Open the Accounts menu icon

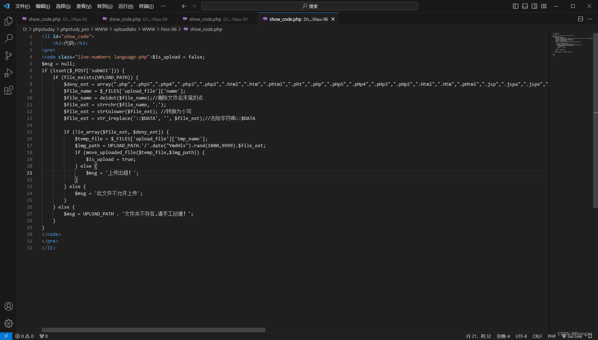pos(9,306)
